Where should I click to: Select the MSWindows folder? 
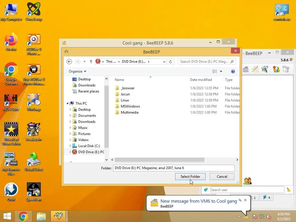point(130,106)
